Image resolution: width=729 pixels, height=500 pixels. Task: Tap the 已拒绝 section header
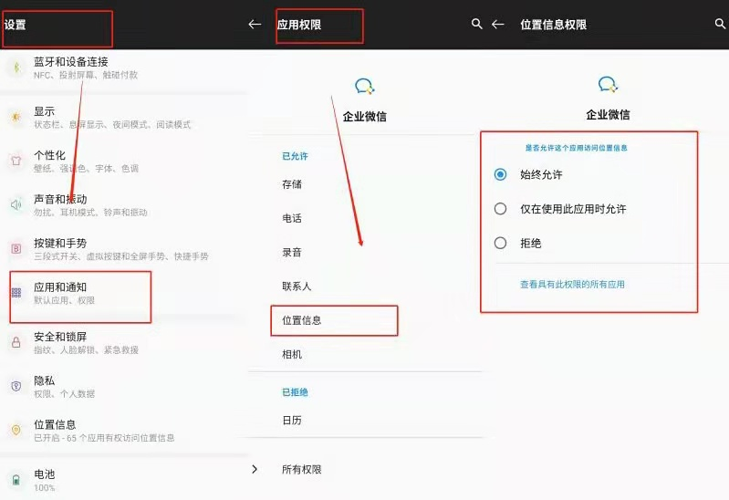295,392
